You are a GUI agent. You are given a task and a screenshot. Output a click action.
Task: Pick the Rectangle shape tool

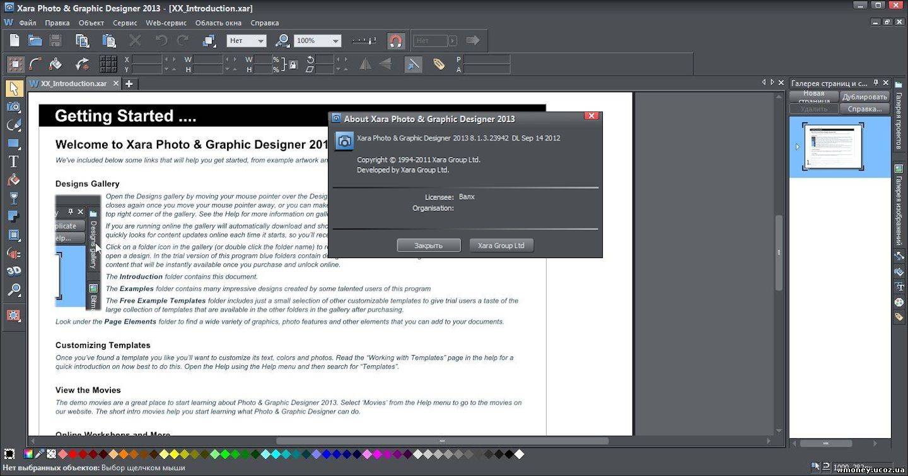point(13,143)
